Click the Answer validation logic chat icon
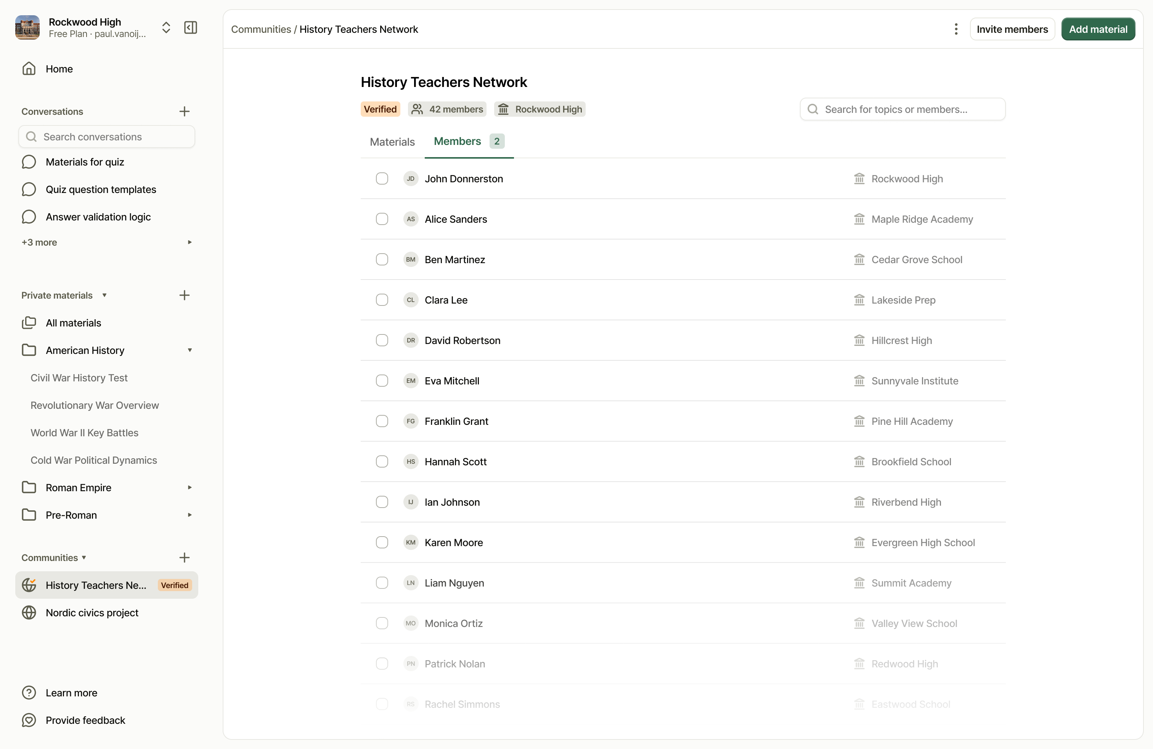 pos(29,217)
